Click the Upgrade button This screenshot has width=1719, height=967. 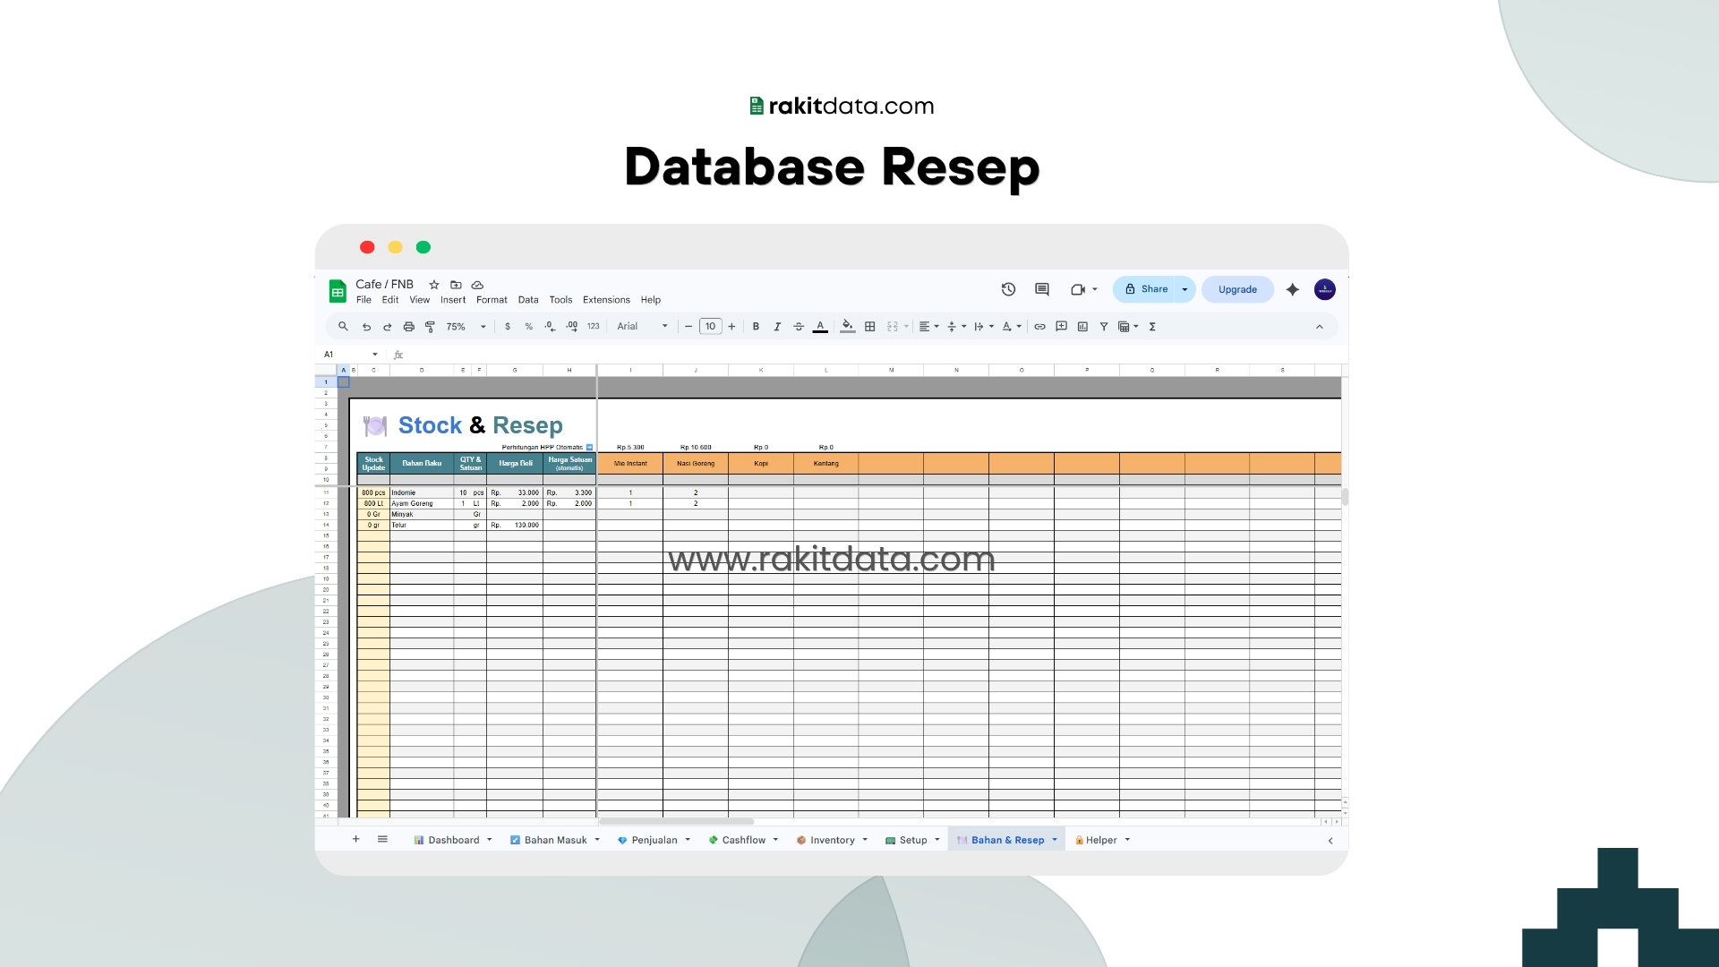point(1237,289)
